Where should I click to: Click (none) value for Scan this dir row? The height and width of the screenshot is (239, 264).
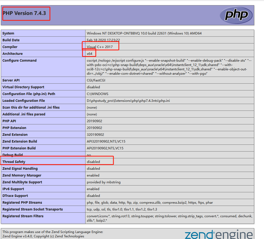pos(92,107)
